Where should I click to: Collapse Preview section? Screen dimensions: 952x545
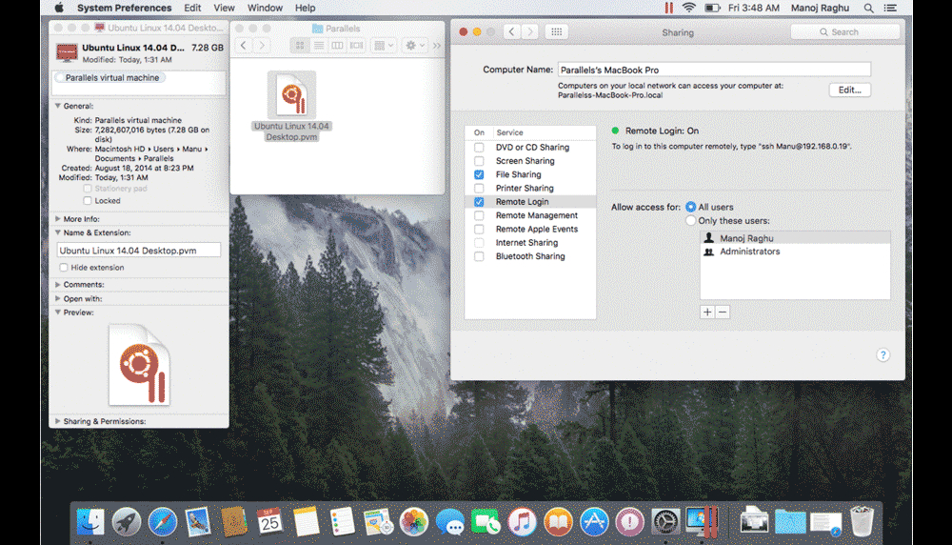58,313
